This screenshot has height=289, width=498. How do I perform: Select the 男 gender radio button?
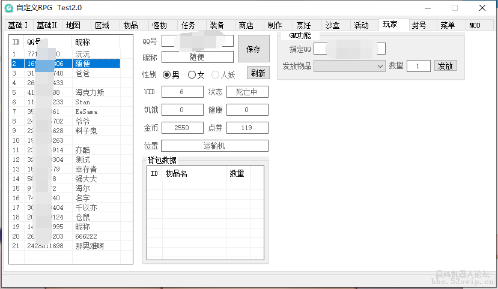(167, 75)
